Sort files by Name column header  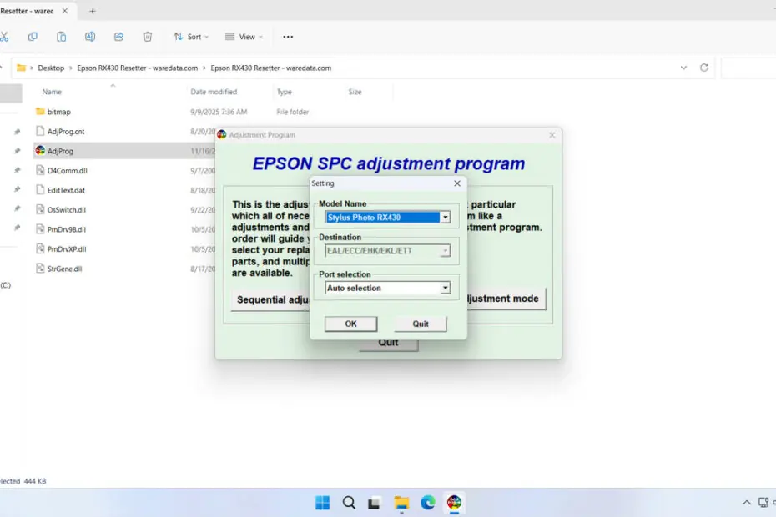coord(52,92)
